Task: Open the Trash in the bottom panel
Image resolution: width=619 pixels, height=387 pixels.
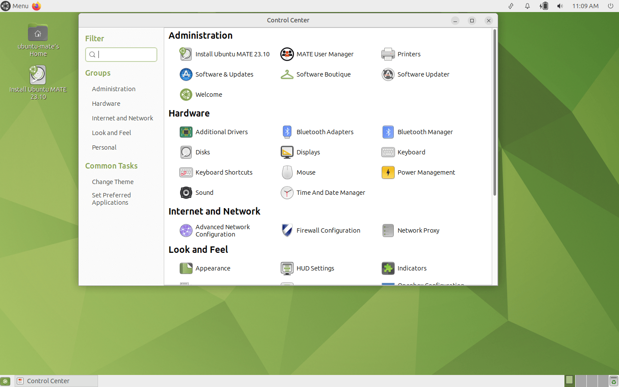Action: (613, 381)
